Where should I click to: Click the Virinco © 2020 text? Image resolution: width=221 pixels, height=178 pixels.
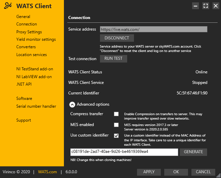tap(16, 172)
